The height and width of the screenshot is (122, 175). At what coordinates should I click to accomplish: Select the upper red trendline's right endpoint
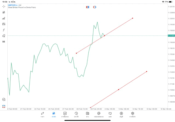[133, 18]
